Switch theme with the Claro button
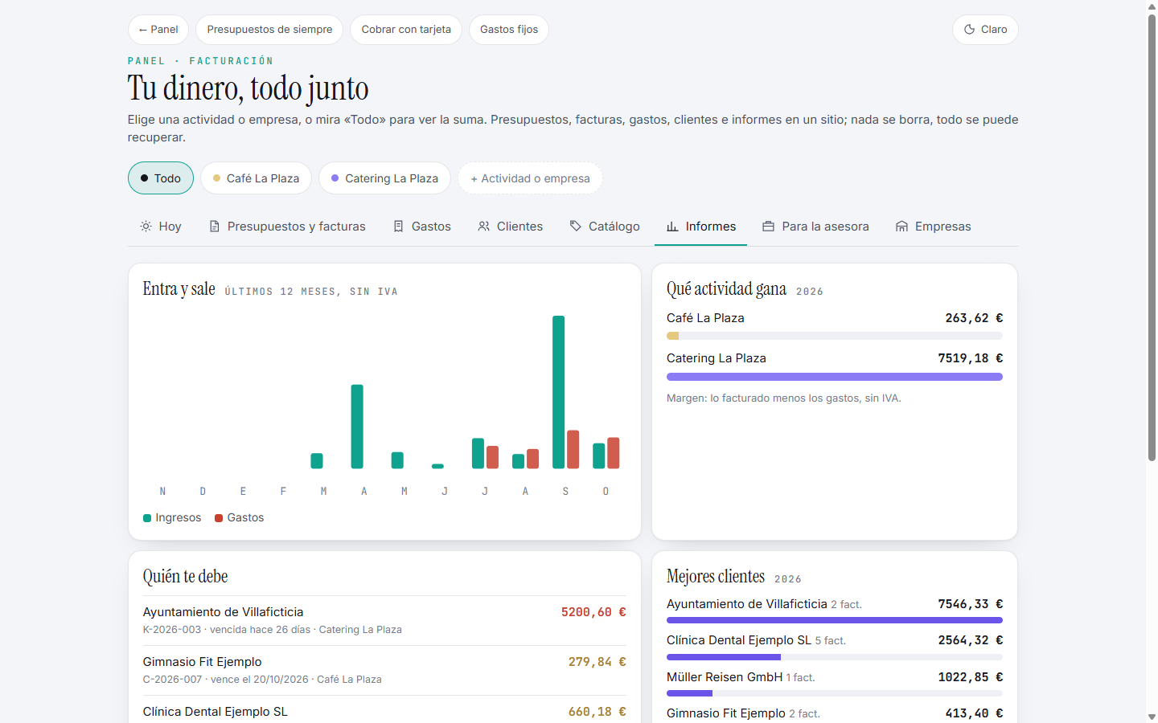The image size is (1158, 723). [x=985, y=30]
